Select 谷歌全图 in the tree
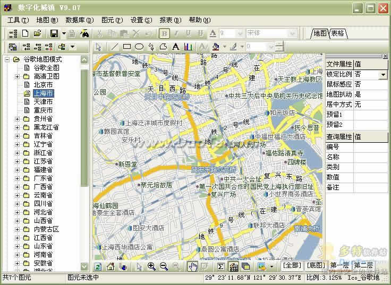391x285 pixels. coord(46,68)
